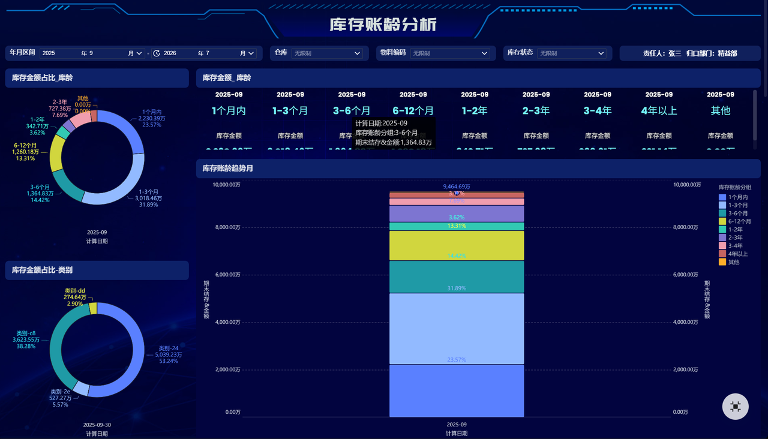Click the purple 2-3年 segment of the stacked bar
This screenshot has height=439, width=768.
(x=457, y=214)
